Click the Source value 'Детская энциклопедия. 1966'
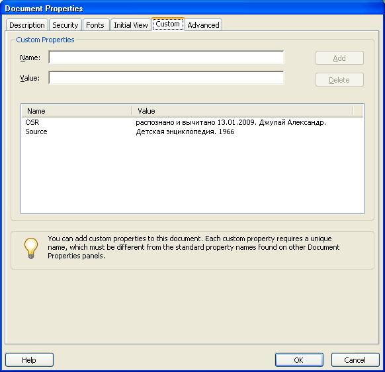Viewport: 385px width, 372px height. coord(185,131)
